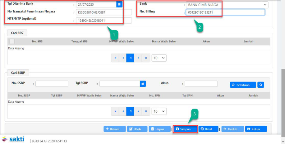Tick the select-all checkbox in Cari SBS table
Screen dimensions: 285x144
[12, 41]
